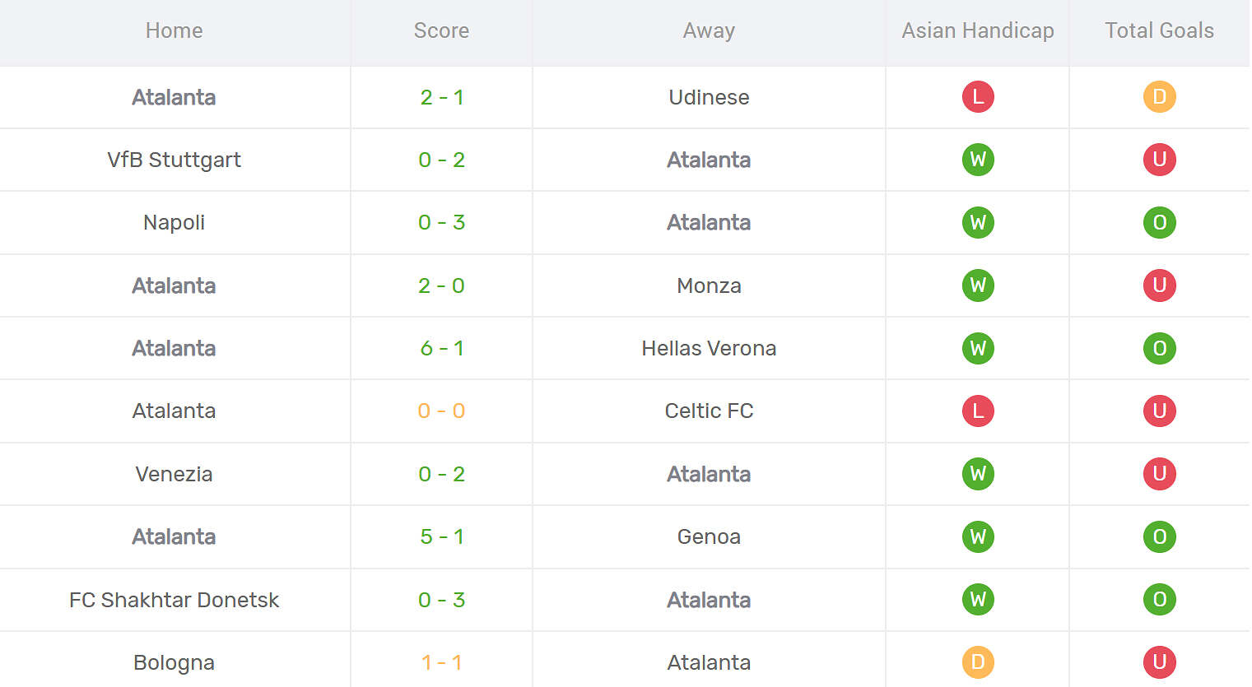Click green W handicap badge in VfB Stuttgart row
1252x687 pixels.
pyautogui.click(x=978, y=160)
